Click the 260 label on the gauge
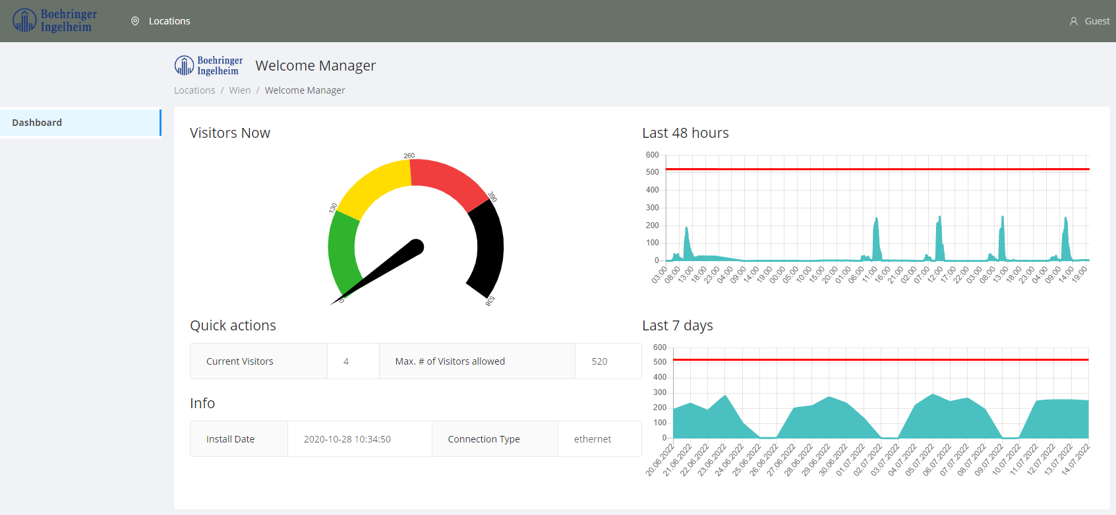This screenshot has width=1116, height=515. point(409,156)
